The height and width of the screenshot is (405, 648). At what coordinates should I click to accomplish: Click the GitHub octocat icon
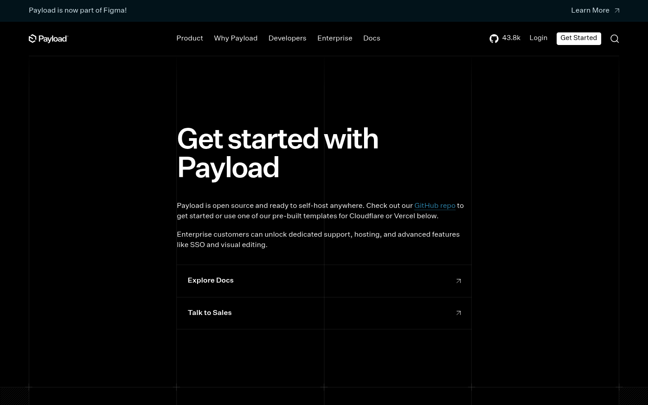494,39
